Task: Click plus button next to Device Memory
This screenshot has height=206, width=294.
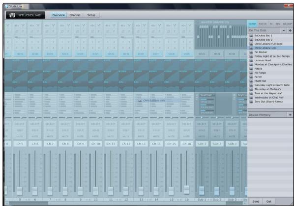Action: click(290, 115)
